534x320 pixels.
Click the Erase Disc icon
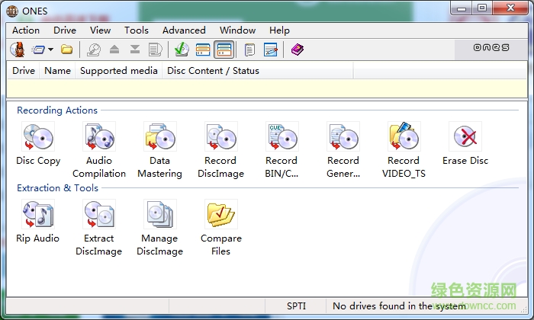(x=465, y=138)
